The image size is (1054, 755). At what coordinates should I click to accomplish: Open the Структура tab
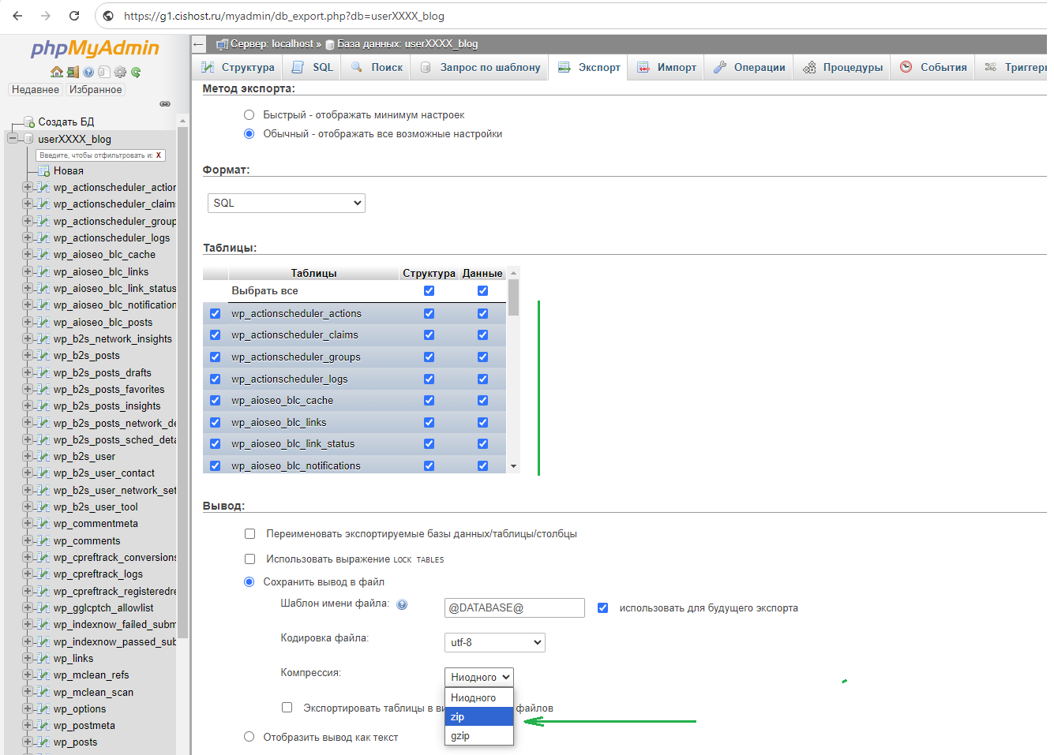[x=238, y=68]
